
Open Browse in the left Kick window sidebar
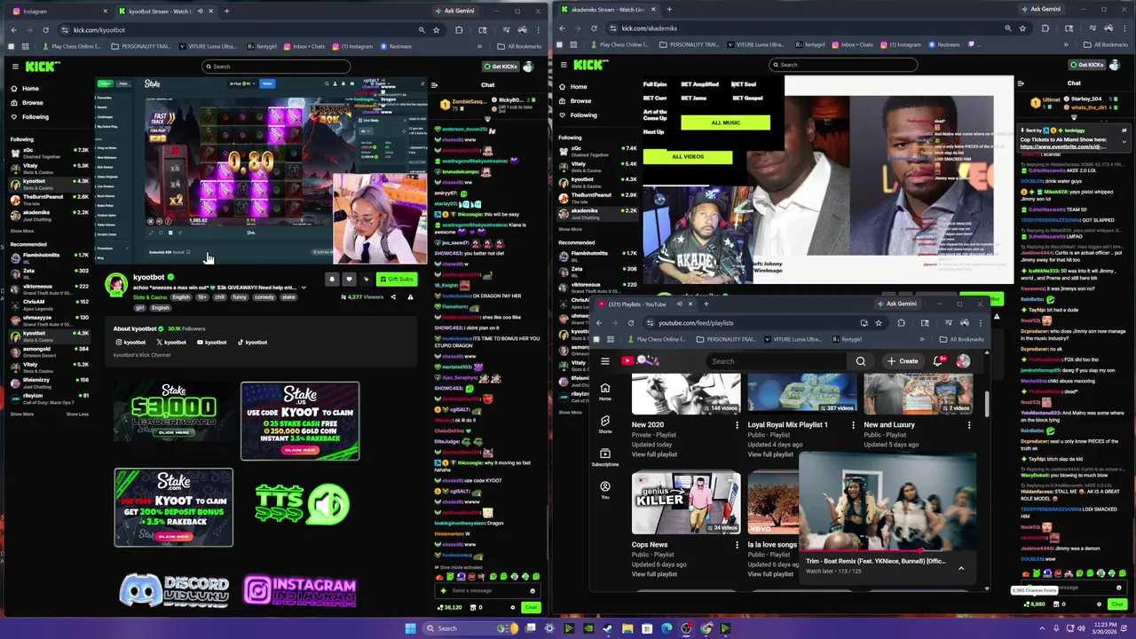coord(27,103)
